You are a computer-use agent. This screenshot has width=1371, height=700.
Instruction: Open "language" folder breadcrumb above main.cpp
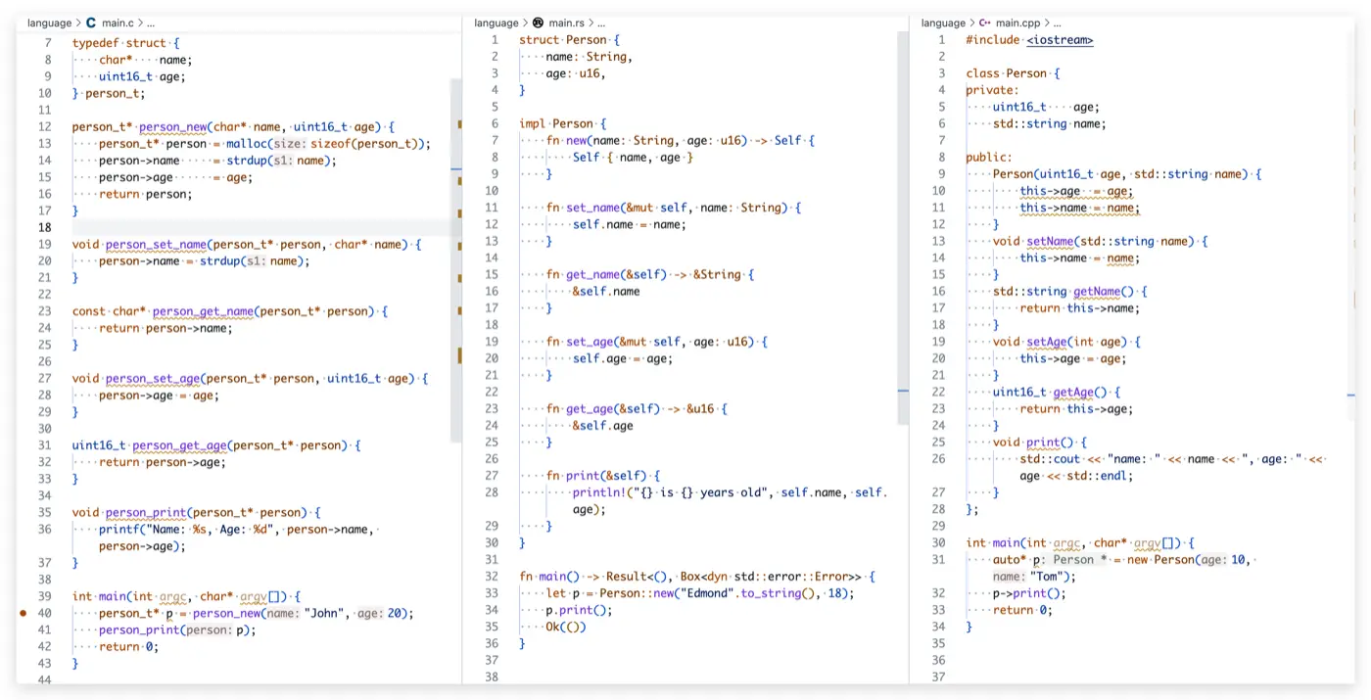(x=942, y=23)
